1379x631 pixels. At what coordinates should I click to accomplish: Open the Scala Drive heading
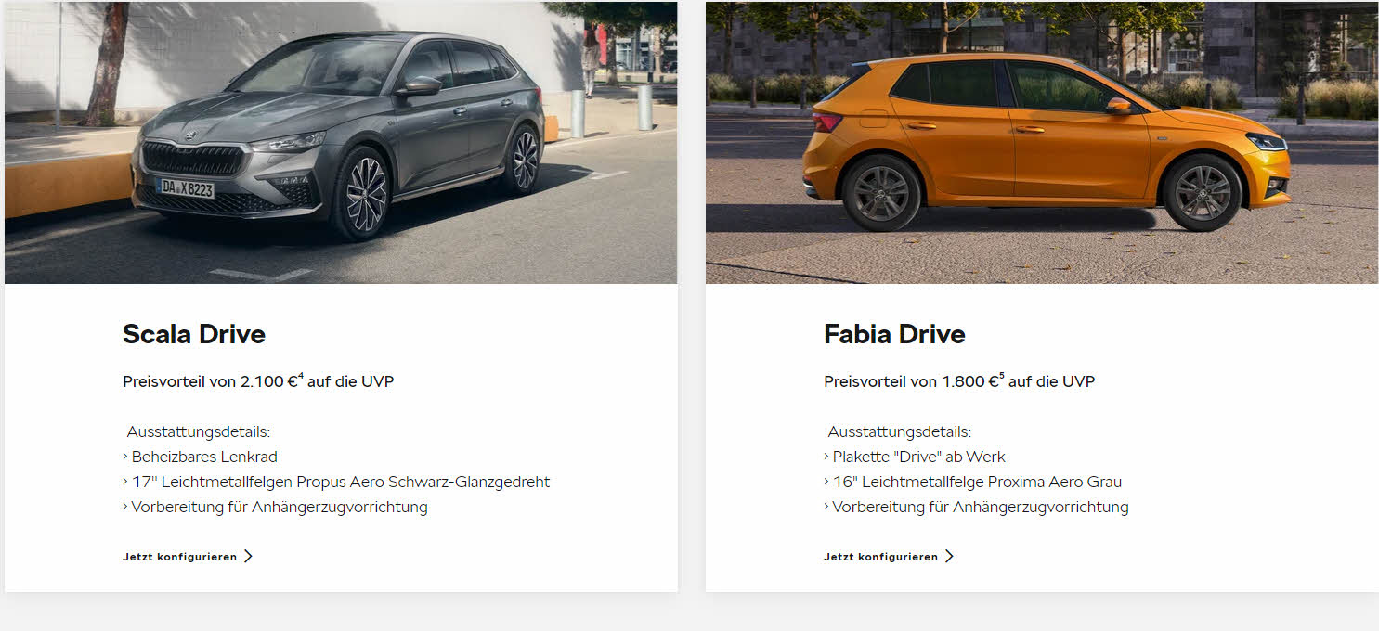(194, 334)
